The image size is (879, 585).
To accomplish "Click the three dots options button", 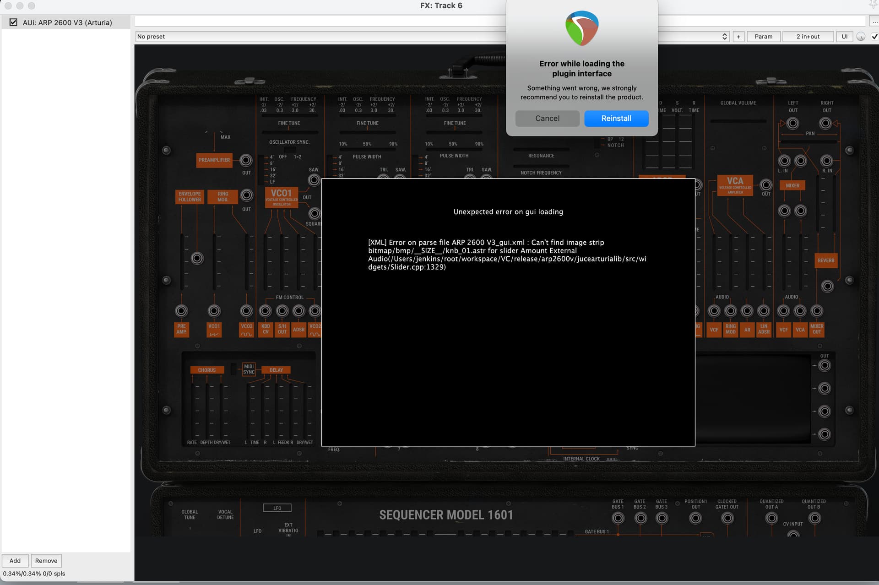I will pyautogui.click(x=874, y=22).
